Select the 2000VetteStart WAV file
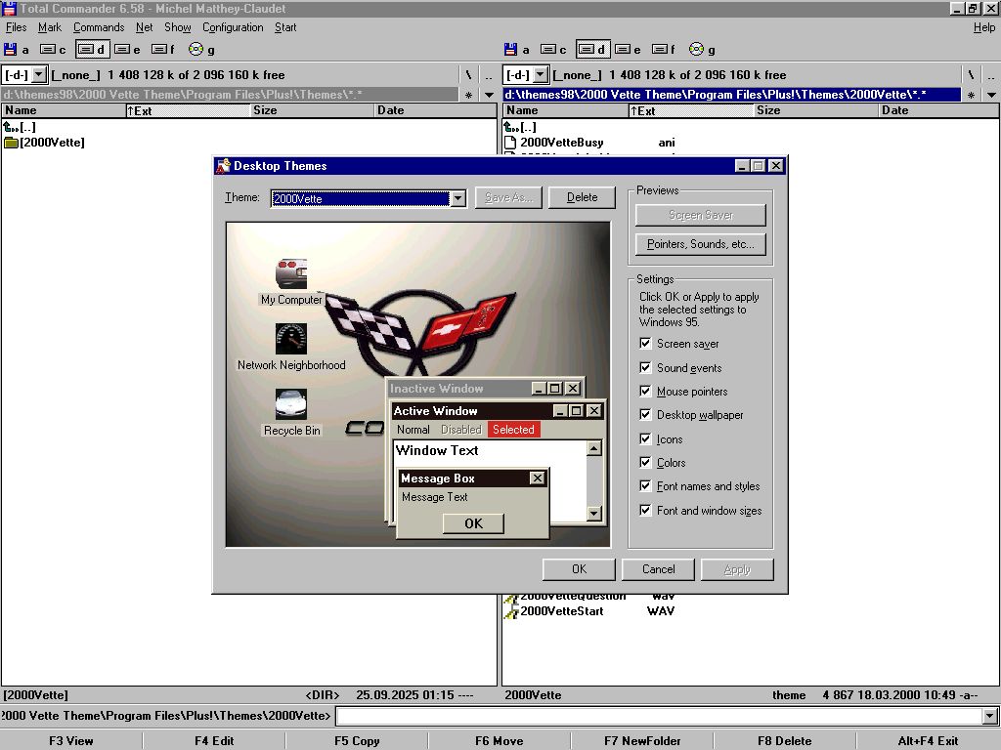The width and height of the screenshot is (1001, 750). pyautogui.click(x=561, y=611)
